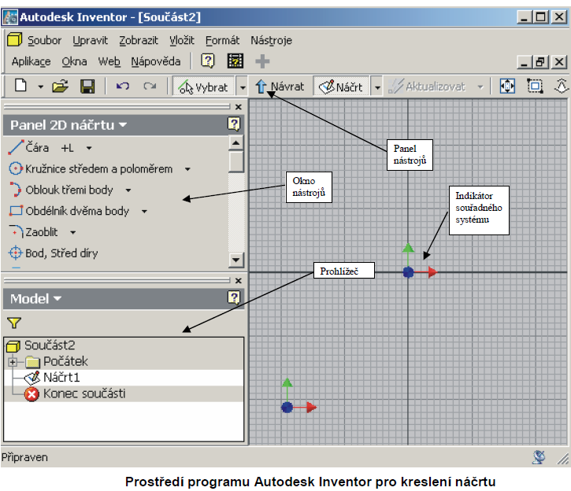Open the Model browser dropdown header
The width and height of the screenshot is (571, 491).
[35, 299]
